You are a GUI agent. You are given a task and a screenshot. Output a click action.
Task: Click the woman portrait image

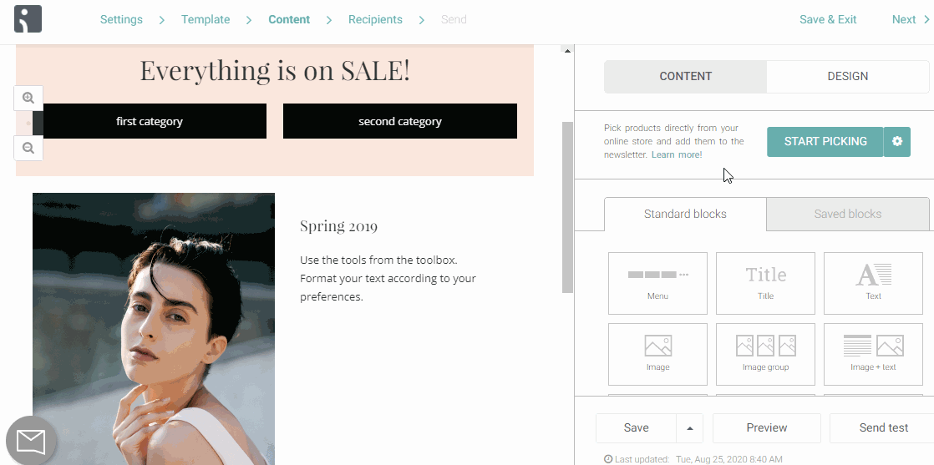point(154,329)
